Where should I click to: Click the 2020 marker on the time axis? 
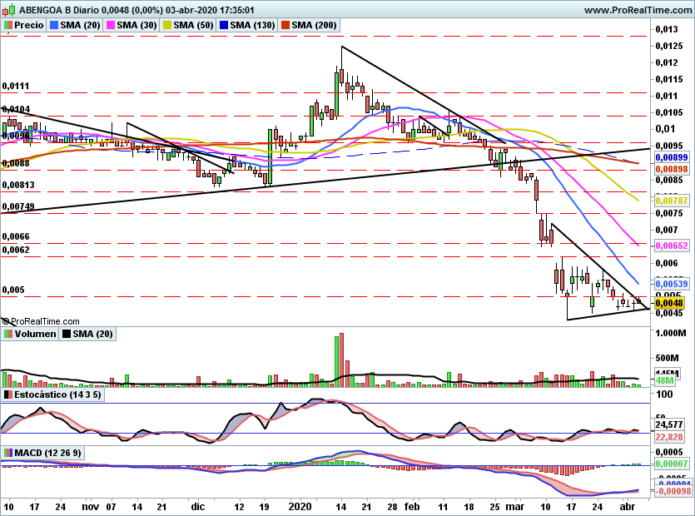[300, 507]
